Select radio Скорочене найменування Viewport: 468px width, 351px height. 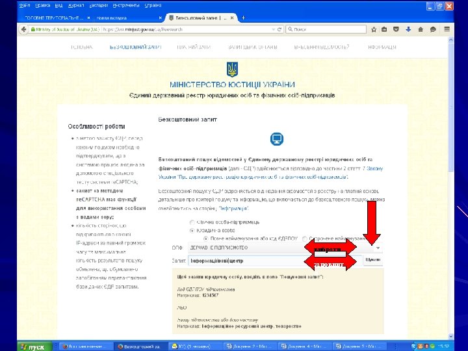[305, 239]
